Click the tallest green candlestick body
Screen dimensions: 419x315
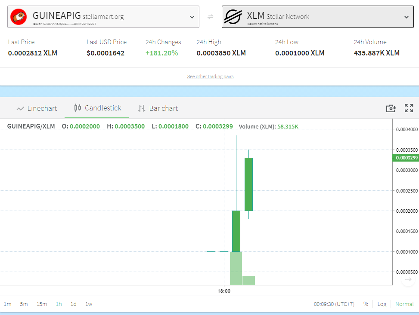[248, 184]
